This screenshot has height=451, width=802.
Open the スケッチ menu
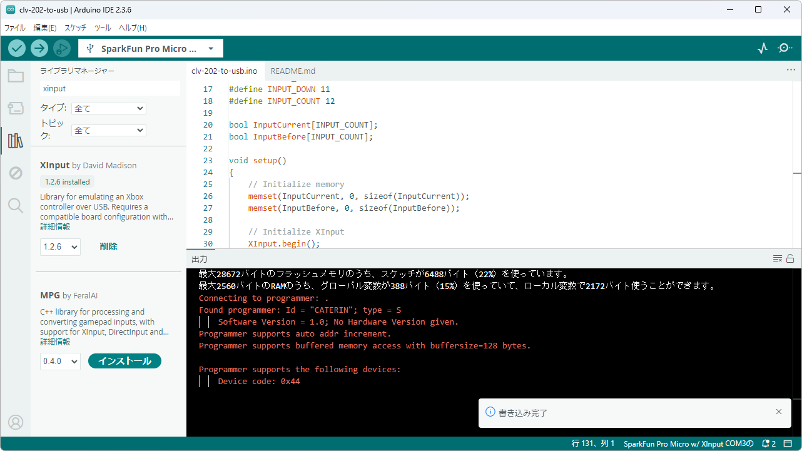click(x=75, y=28)
